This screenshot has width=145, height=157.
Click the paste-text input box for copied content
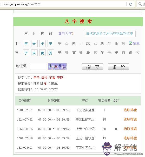click(x=110, y=34)
